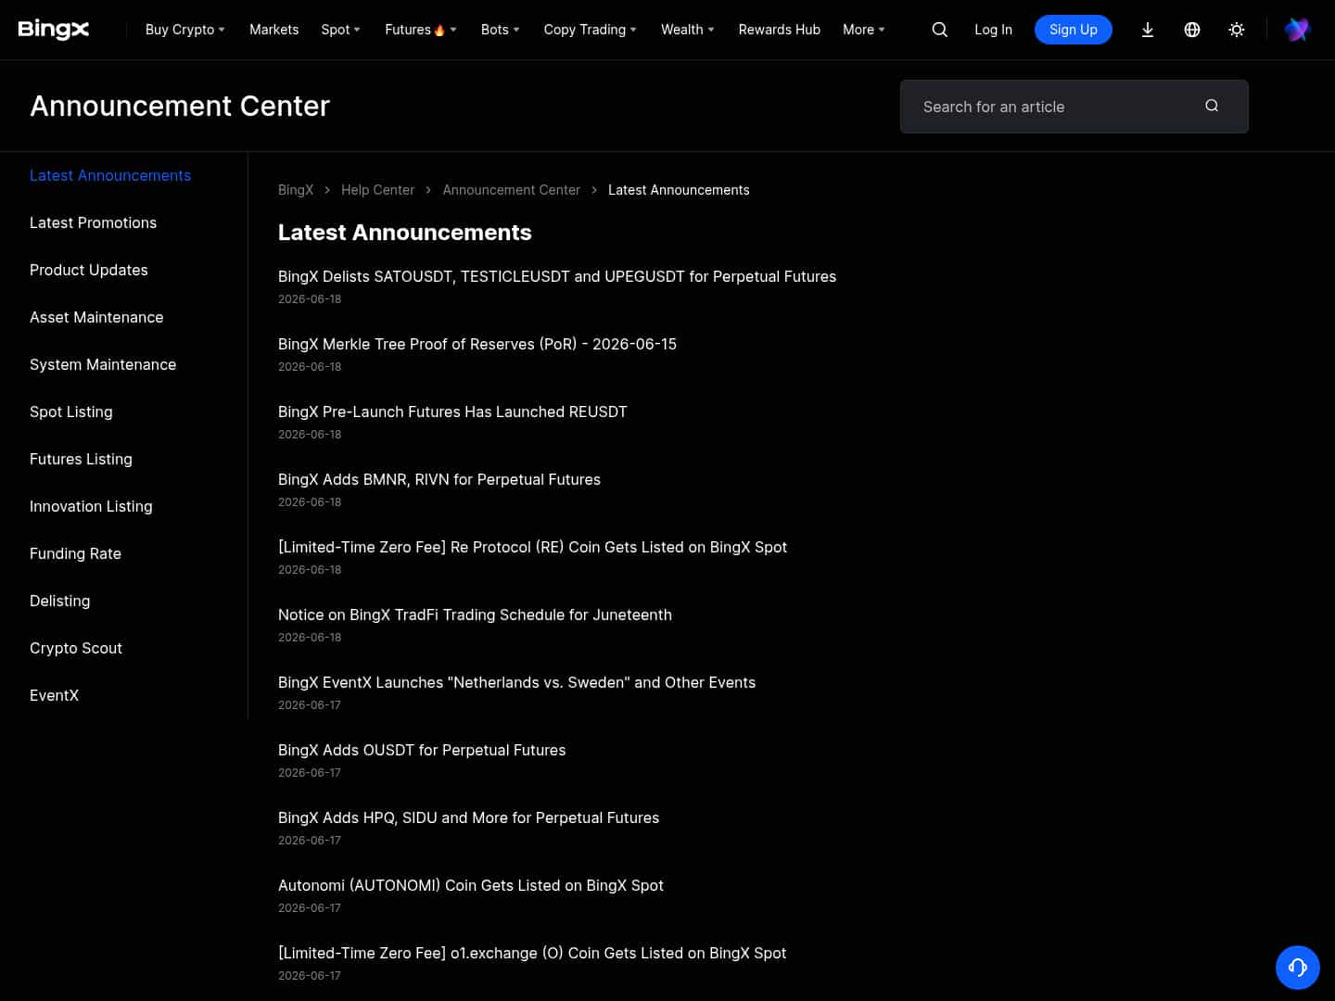
Task: Open BingX Adds HPQ, SIDU article
Action: point(468,817)
